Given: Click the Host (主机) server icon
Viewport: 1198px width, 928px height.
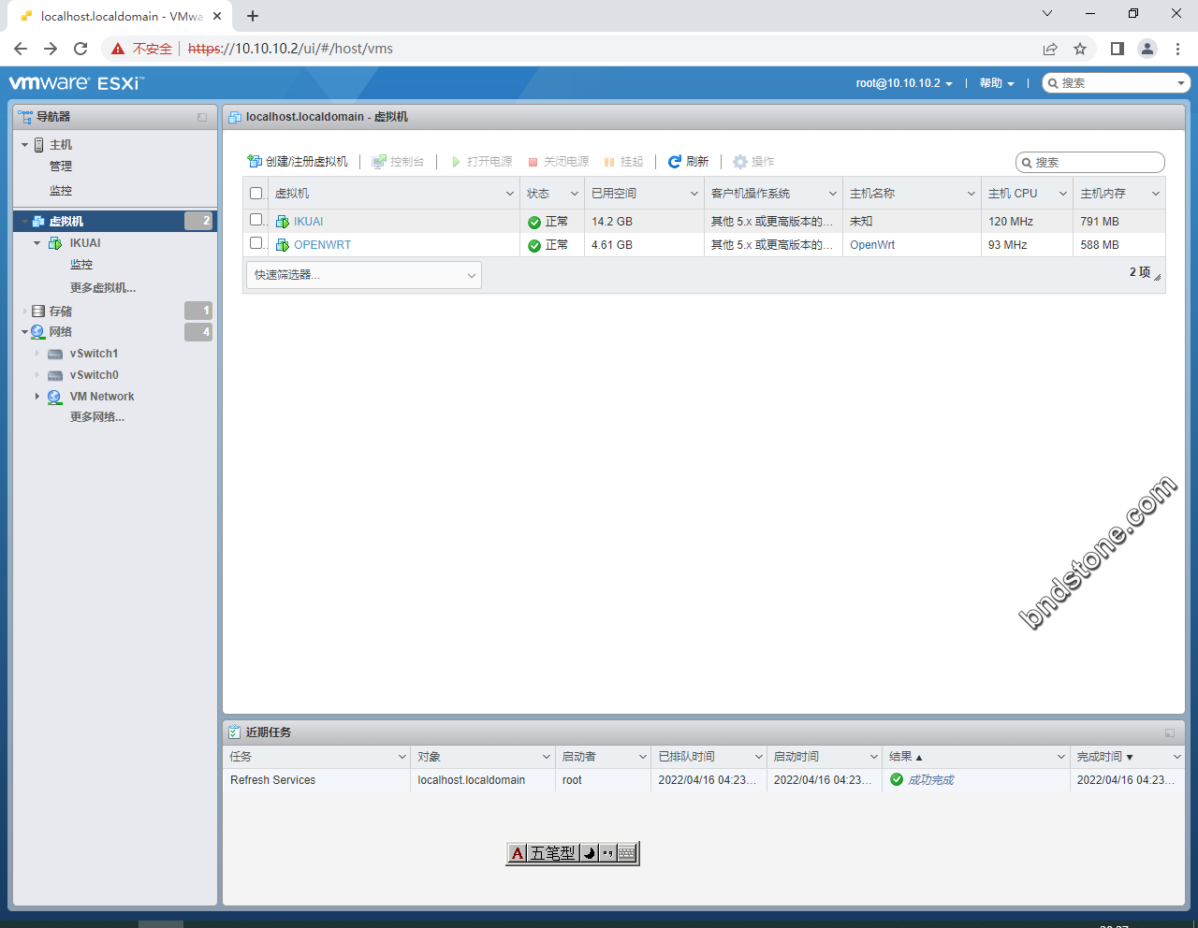Looking at the screenshot, I should (38, 145).
